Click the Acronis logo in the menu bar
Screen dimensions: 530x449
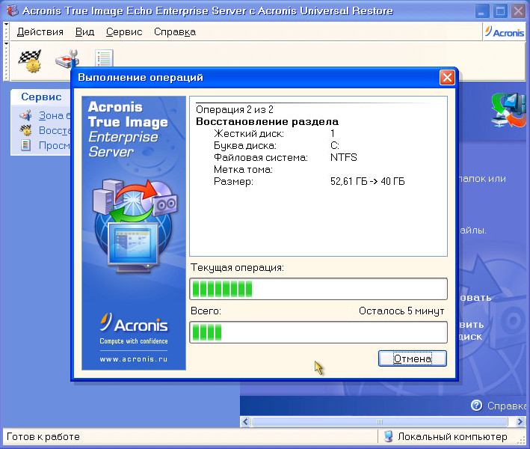(x=505, y=31)
